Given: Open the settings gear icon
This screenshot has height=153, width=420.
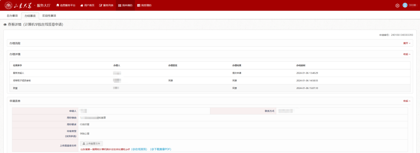Looking at the screenshot, I should (397, 6).
